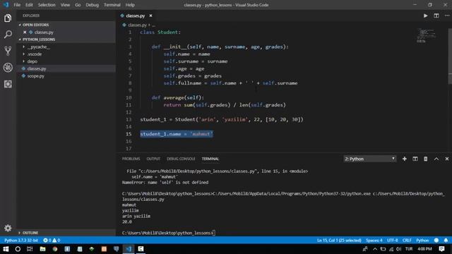
Task: Open the Manage gear settings icon
Action: [8, 228]
